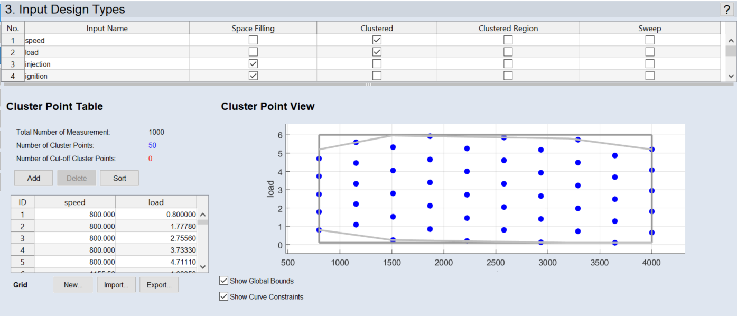The width and height of the screenshot is (737, 316).
Task: Enable Sweep for injection input
Action: coord(650,64)
